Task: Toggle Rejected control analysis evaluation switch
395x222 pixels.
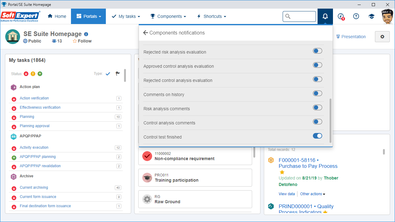Action: click(318, 79)
